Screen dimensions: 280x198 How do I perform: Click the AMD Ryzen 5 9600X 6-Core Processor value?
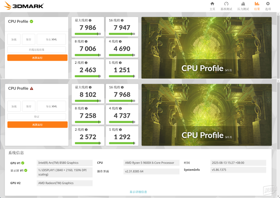point(151,163)
